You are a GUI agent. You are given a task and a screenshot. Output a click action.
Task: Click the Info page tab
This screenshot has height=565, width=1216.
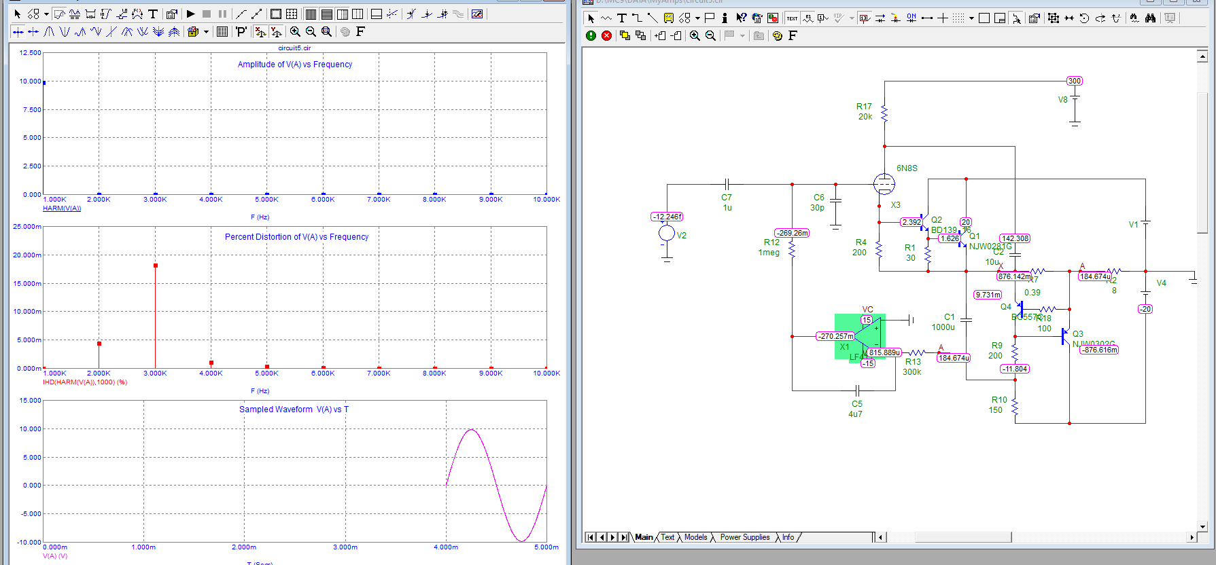(788, 537)
